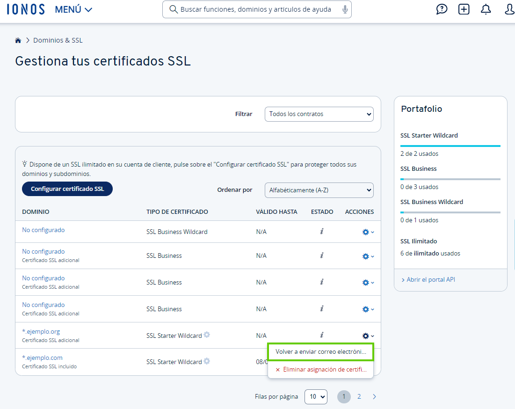Click the SSL Business Wildcard usage bar
515x409 pixels.
450,212
